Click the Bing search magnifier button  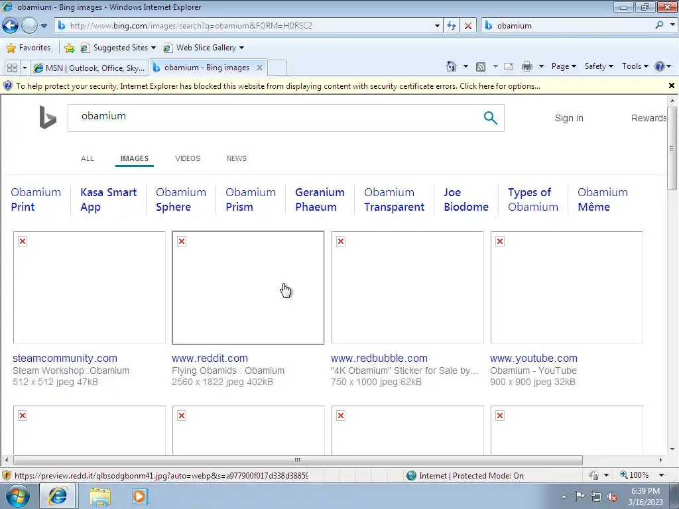click(x=490, y=118)
